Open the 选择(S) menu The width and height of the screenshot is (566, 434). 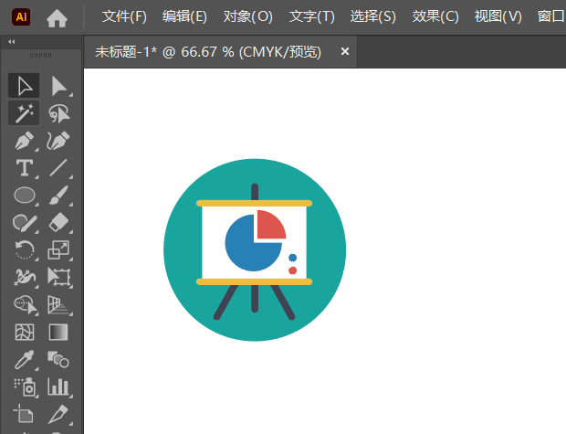tap(372, 16)
